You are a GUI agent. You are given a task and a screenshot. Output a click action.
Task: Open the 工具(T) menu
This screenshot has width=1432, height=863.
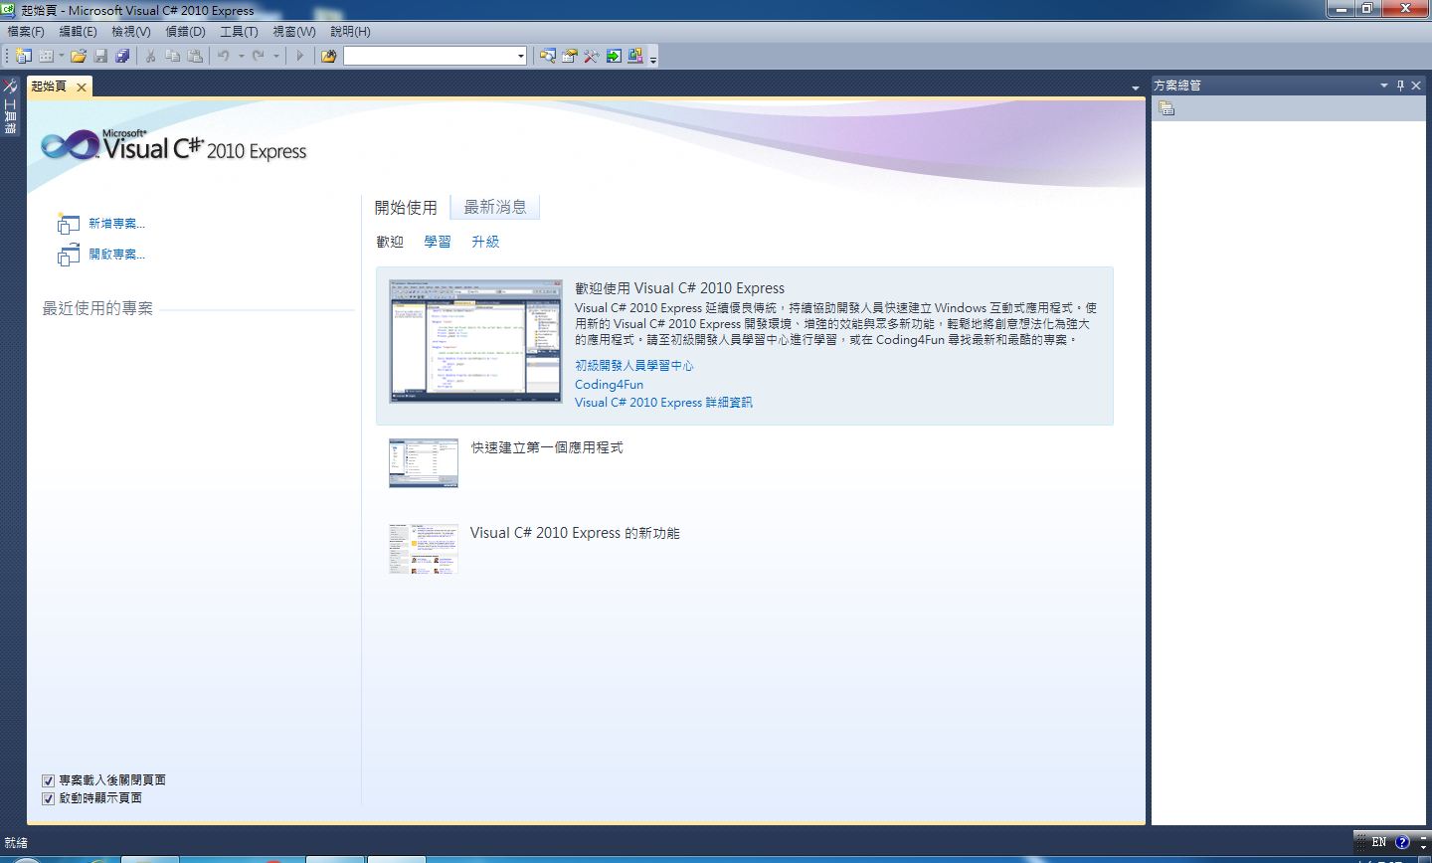[240, 32]
